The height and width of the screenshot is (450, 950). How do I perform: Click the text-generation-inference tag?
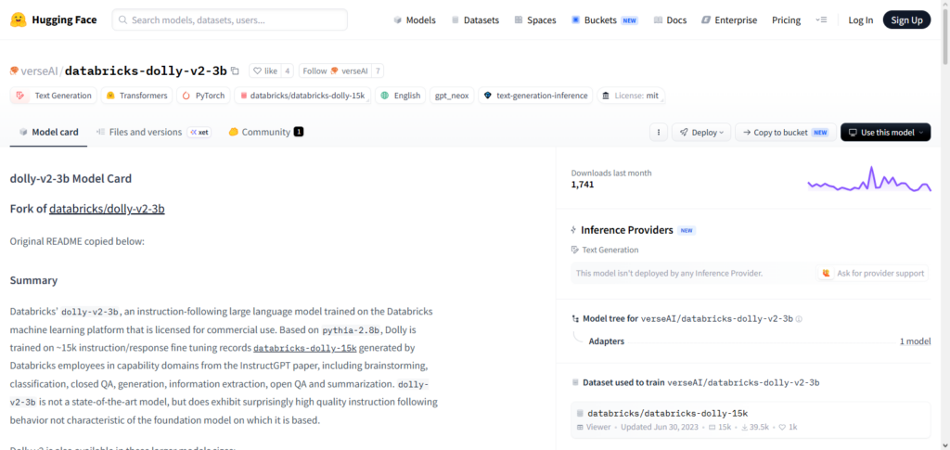click(535, 96)
